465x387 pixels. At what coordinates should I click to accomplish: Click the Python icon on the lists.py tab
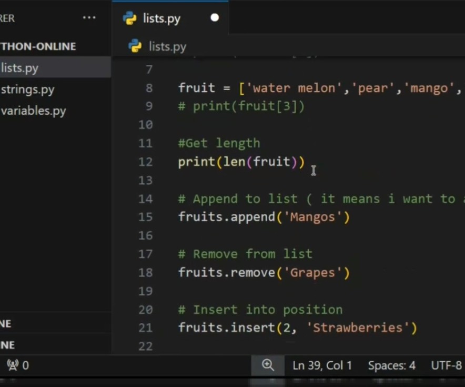coord(130,18)
